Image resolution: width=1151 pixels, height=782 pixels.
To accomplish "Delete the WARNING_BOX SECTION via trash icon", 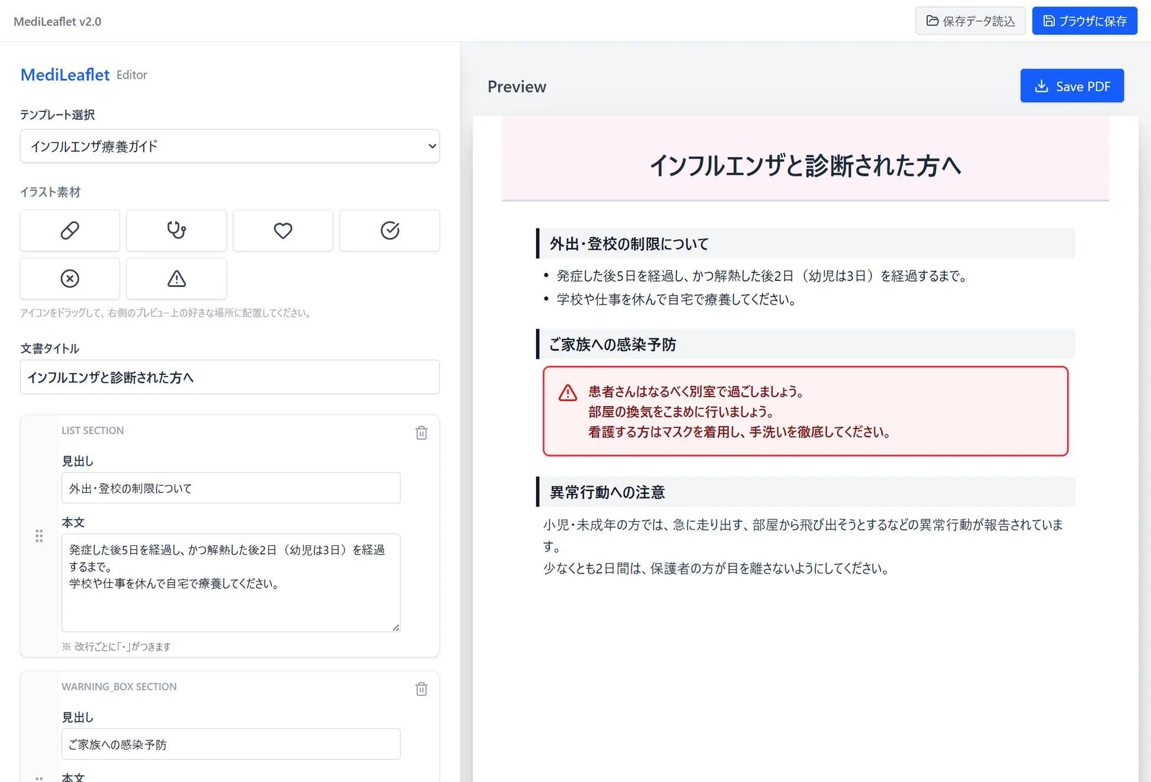I will click(x=421, y=689).
